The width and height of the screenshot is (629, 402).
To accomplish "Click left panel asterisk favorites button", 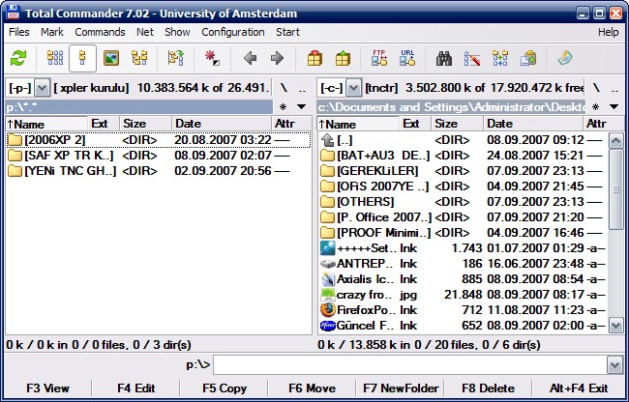I will point(284,107).
